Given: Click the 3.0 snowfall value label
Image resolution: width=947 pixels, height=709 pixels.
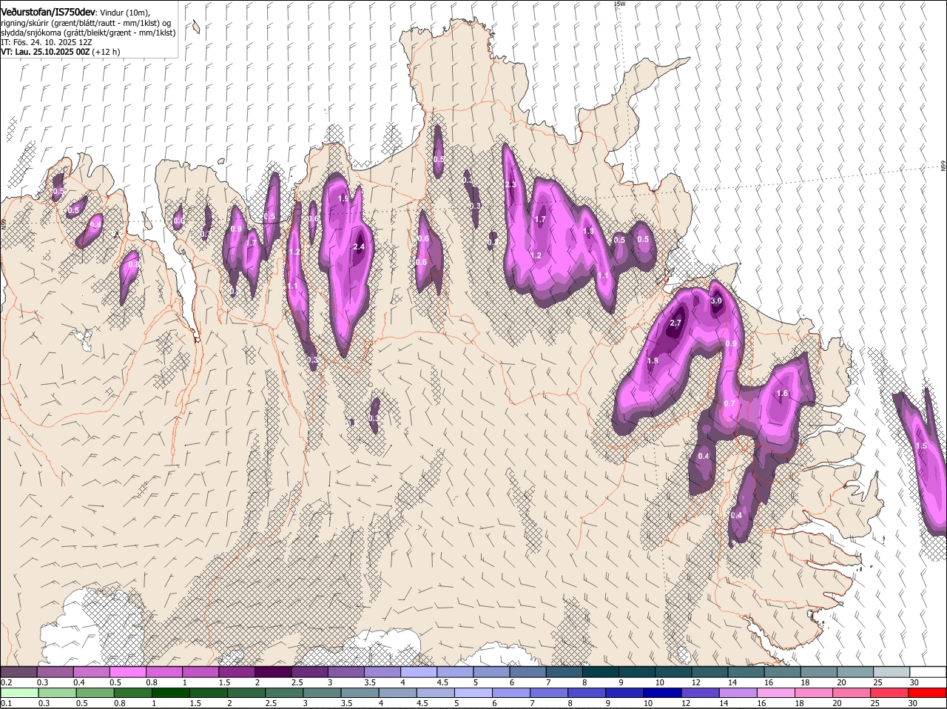Looking at the screenshot, I should click(716, 301).
